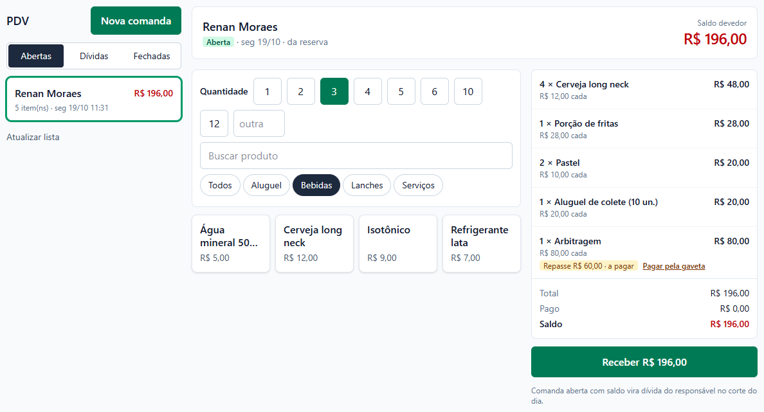Add Cerveja long neck product card
Viewport: 764px width, 412px height.
click(x=314, y=244)
